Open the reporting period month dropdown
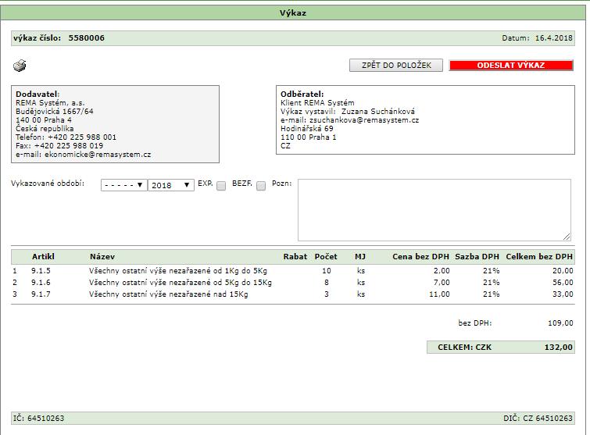 [123, 185]
